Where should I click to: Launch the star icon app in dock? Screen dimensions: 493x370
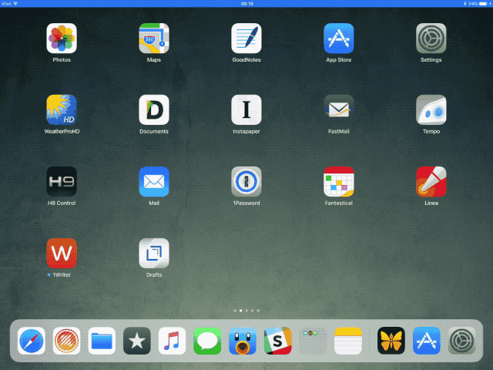click(x=137, y=341)
